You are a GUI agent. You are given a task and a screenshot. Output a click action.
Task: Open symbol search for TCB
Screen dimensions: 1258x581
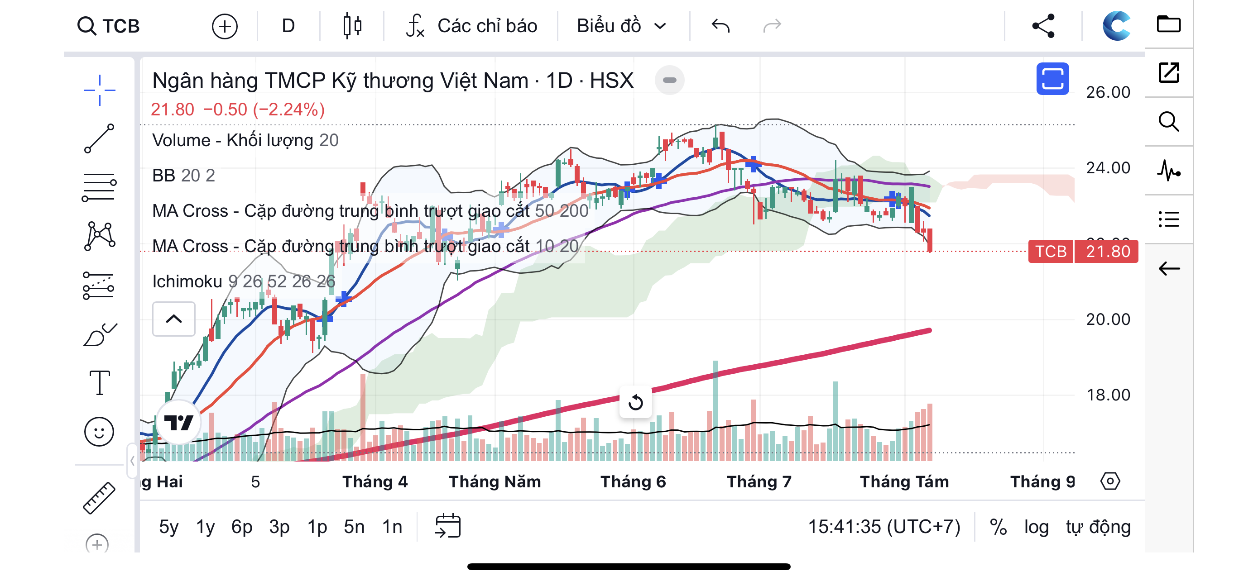pos(109,26)
